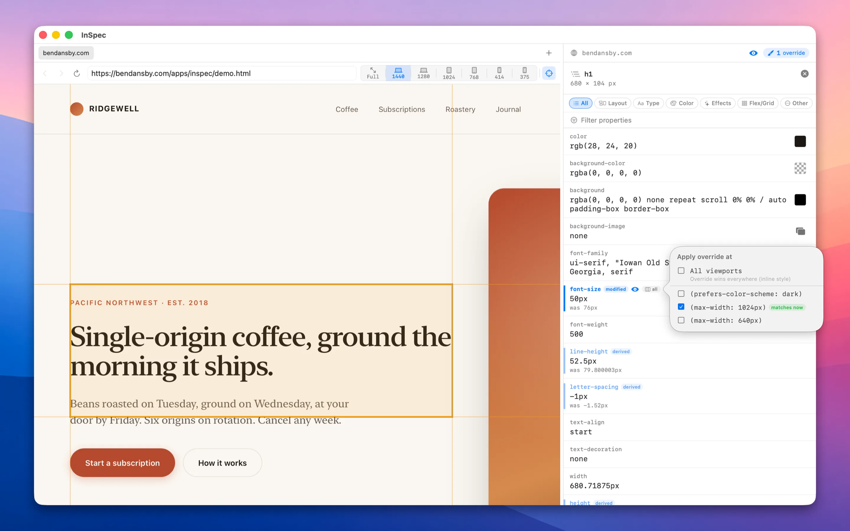Click the globe icon beside bendansby.com
The image size is (850, 531).
click(574, 53)
